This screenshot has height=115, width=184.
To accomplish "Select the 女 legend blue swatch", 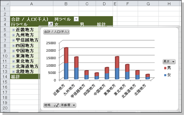I will (x=165, y=75).
